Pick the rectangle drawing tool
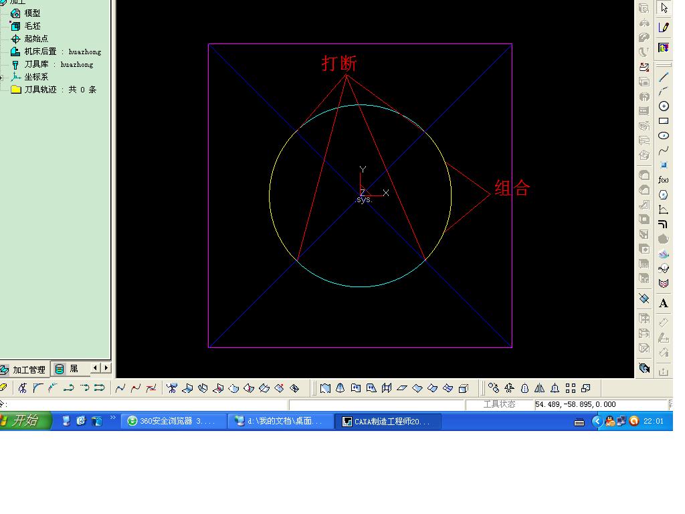 point(664,121)
